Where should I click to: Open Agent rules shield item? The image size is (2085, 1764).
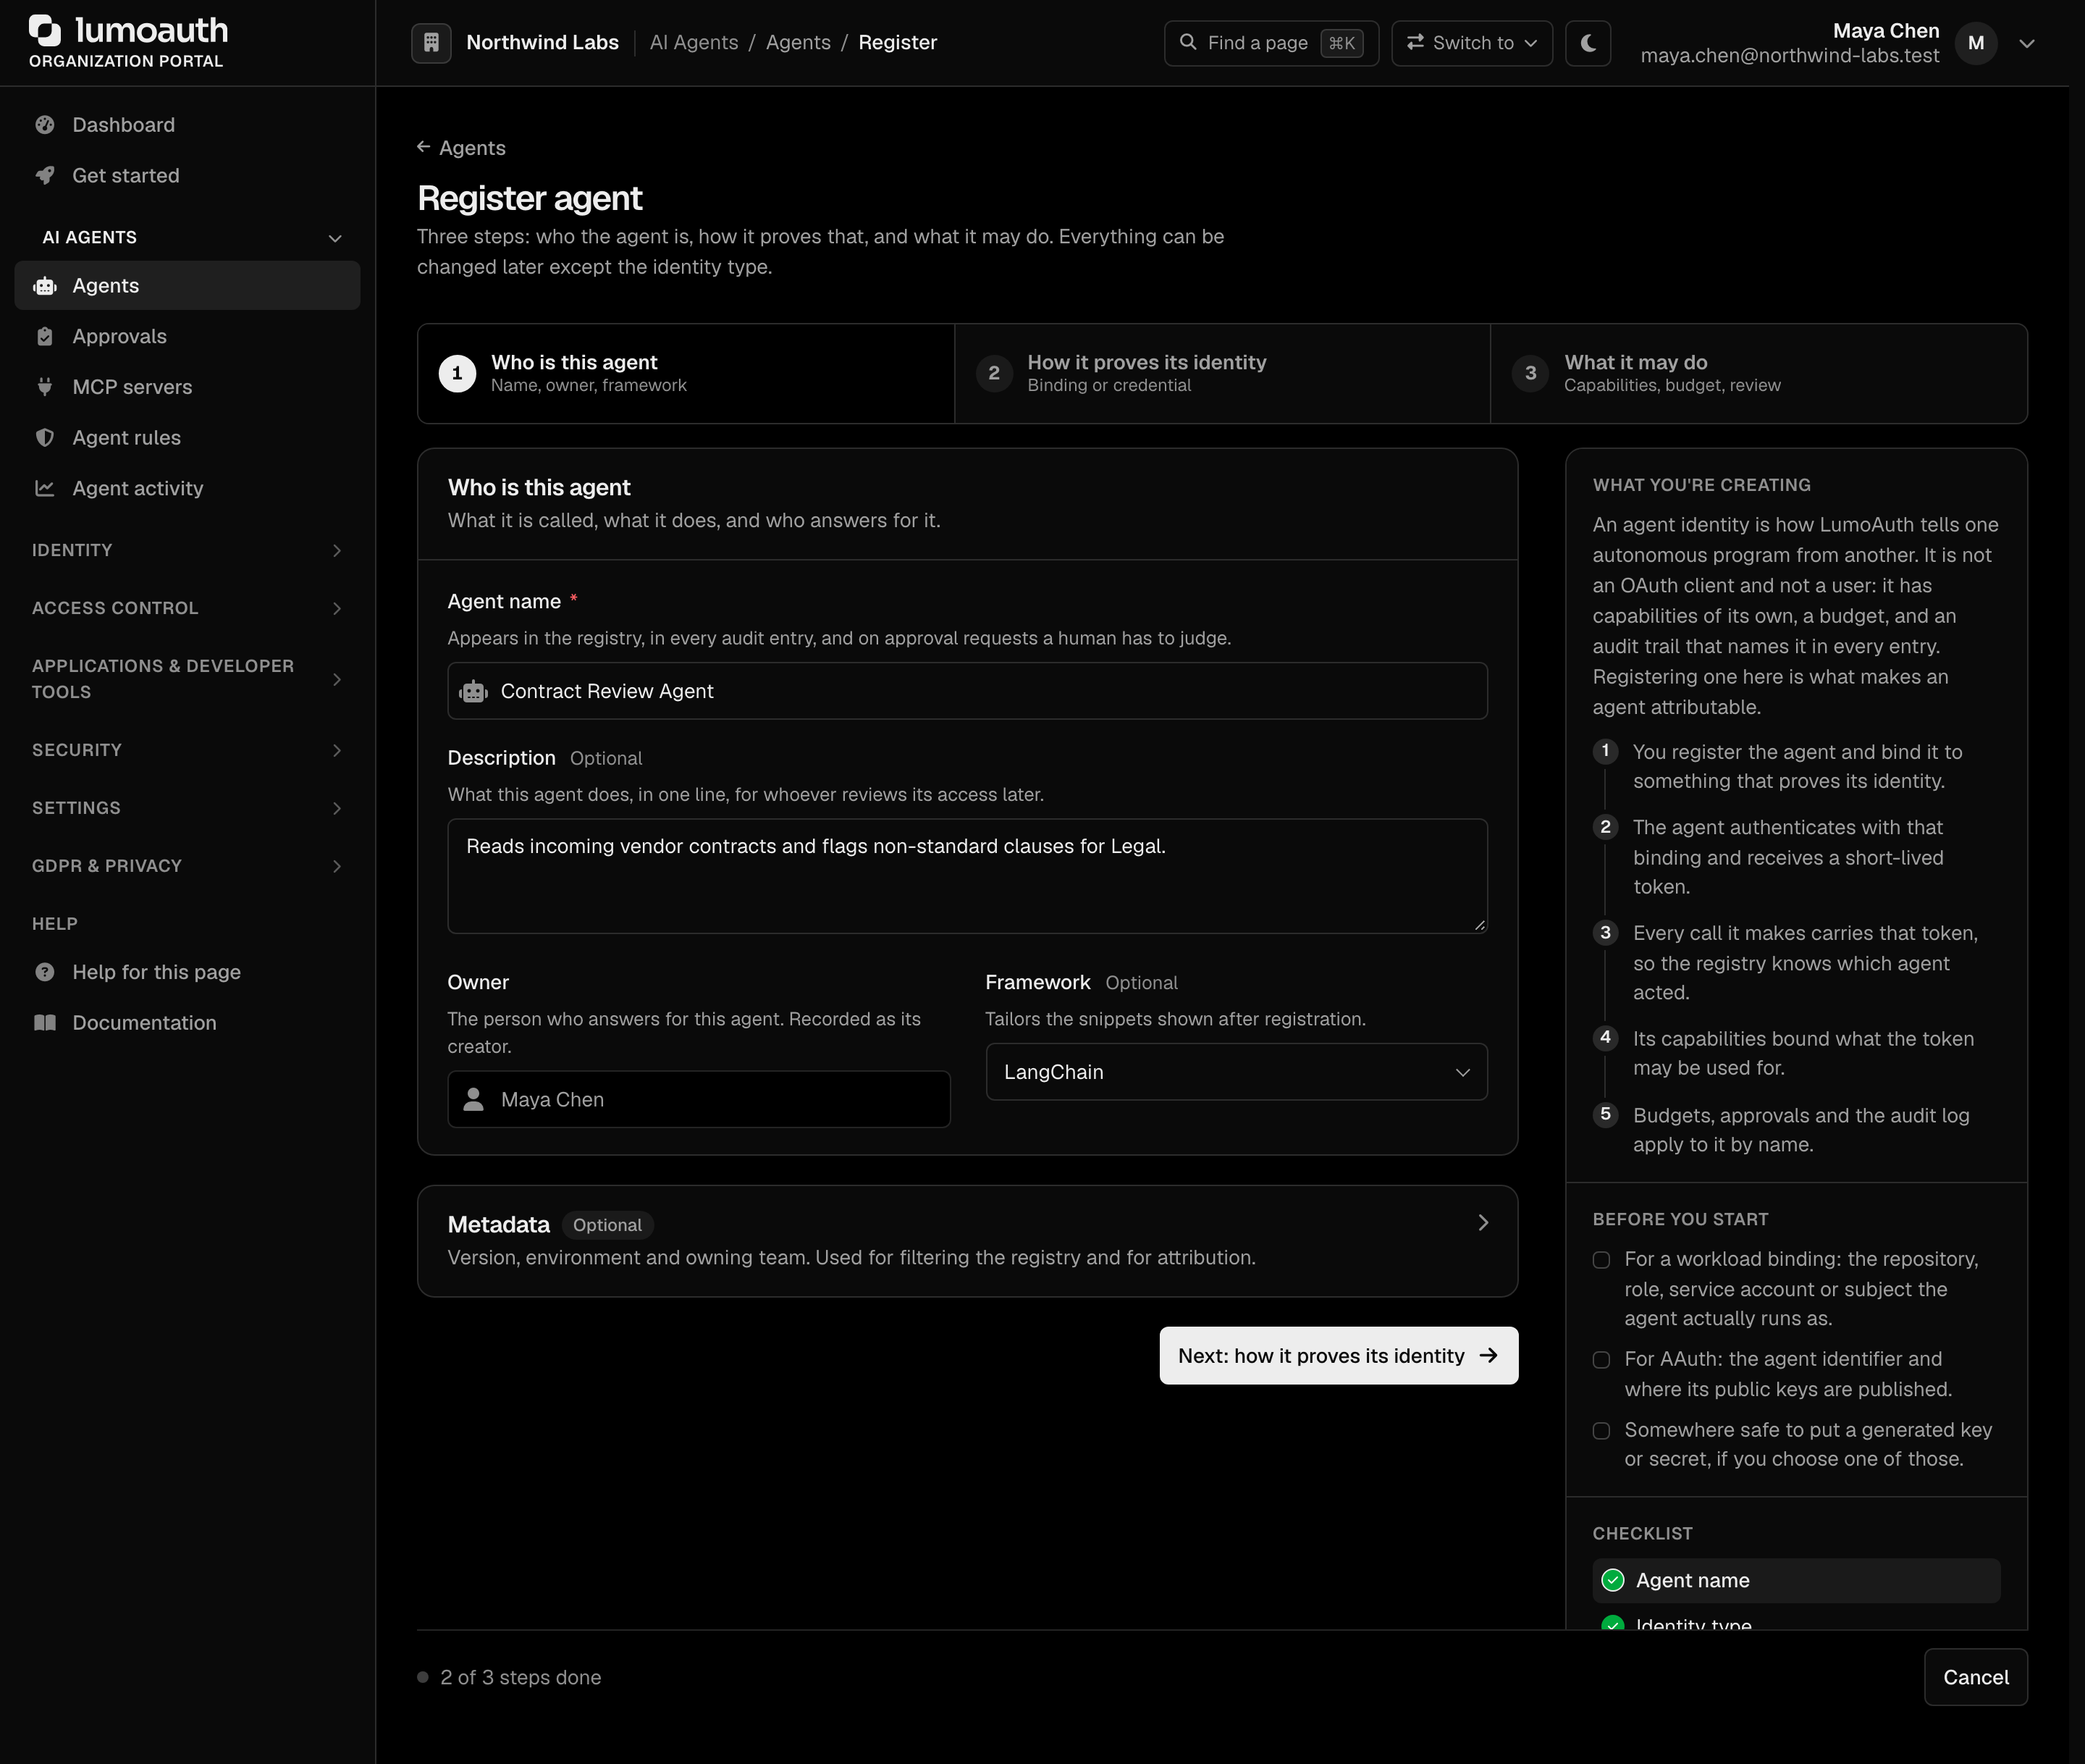[x=187, y=437]
